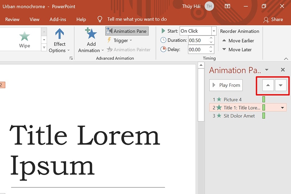The image size is (291, 194).
Task: Expand the Title 1 animation item dropdown
Action: click(x=283, y=108)
